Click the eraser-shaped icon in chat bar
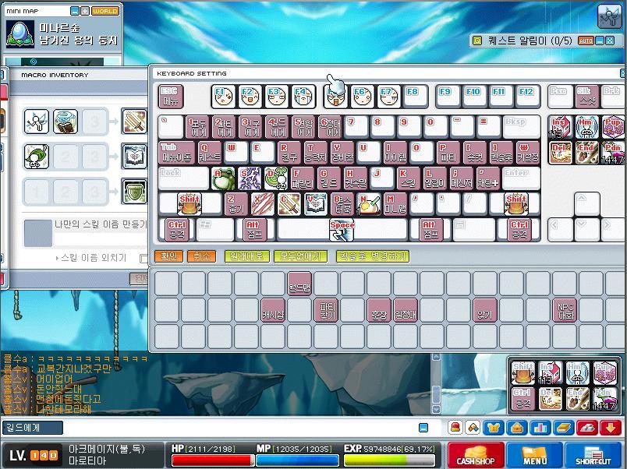This screenshot has height=469, width=627. [473, 428]
